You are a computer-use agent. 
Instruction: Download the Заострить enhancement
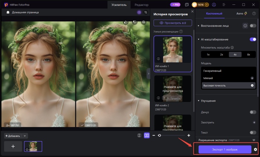tap(254, 122)
